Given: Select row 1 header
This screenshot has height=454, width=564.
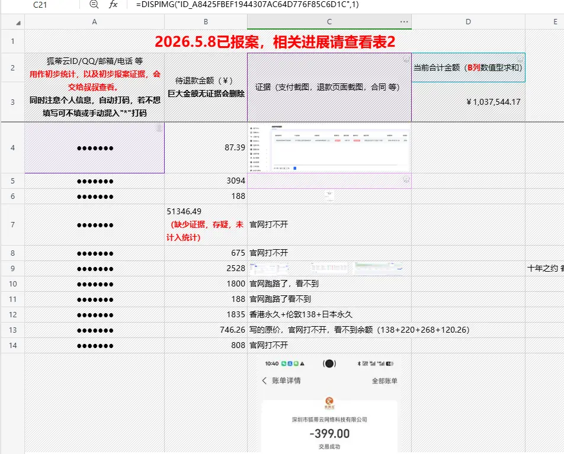Looking at the screenshot, I should (12, 41).
